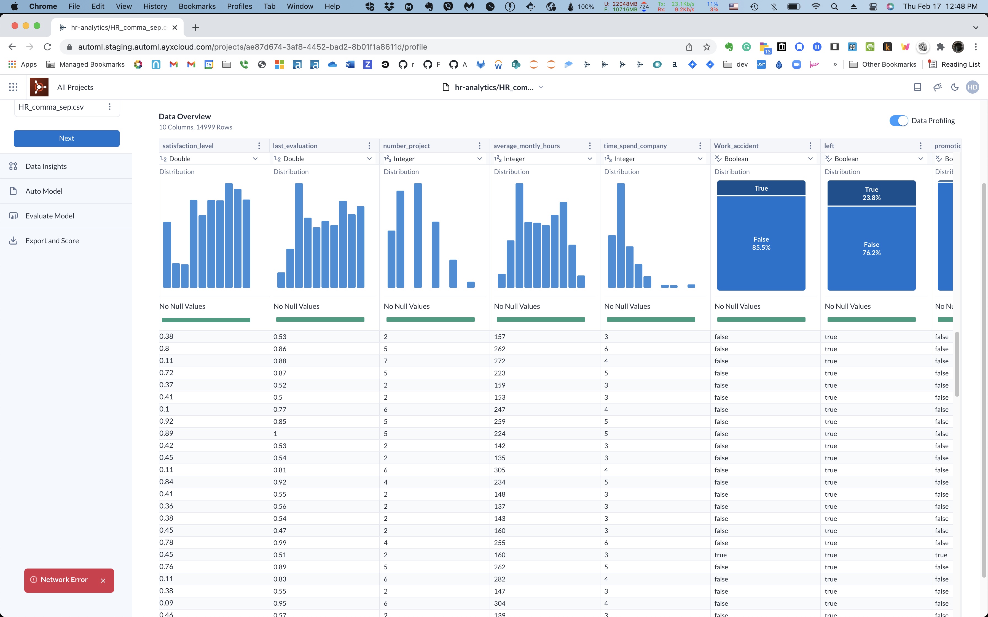
Task: Open announcements via the megaphone icon
Action: click(936, 87)
